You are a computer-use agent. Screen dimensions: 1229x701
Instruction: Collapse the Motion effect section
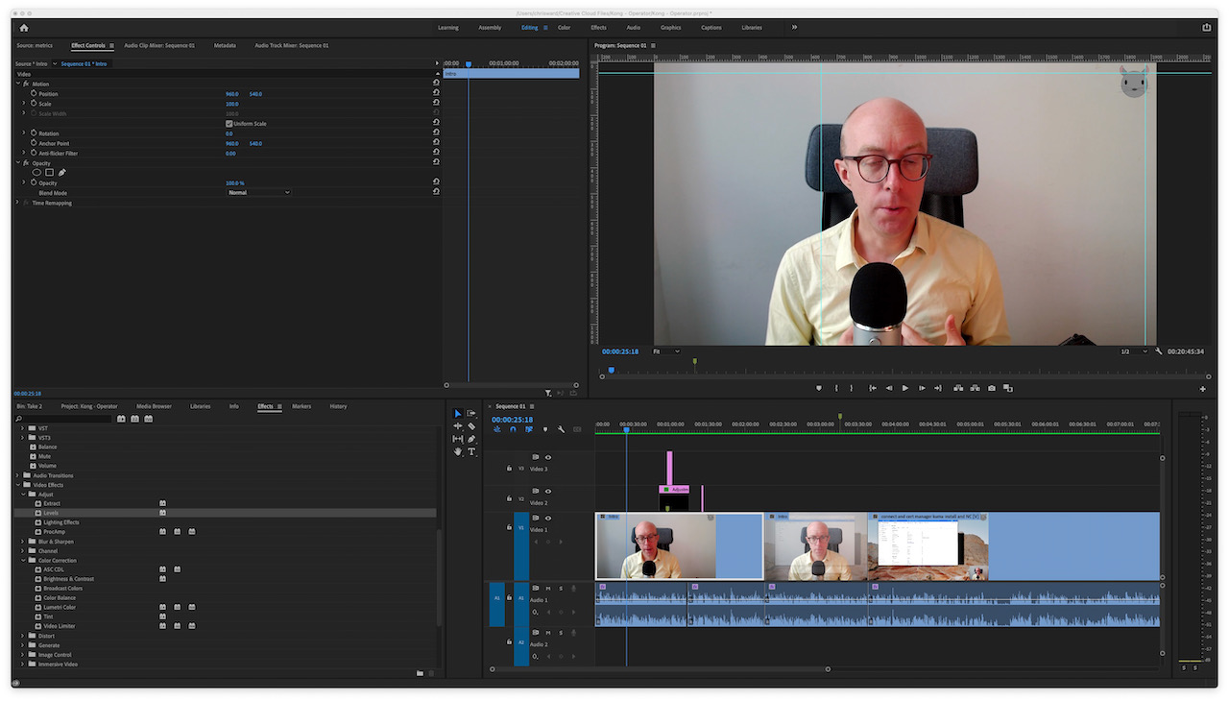[x=18, y=84]
